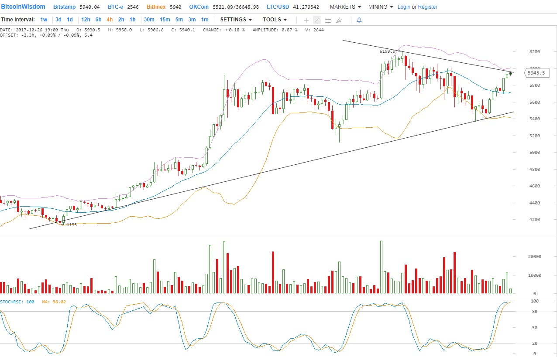This screenshot has height=357, width=557.
Task: Expand the MINING dropdown menu
Action: (380, 7)
